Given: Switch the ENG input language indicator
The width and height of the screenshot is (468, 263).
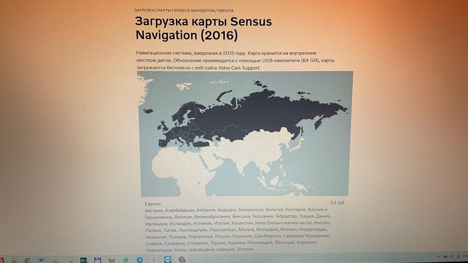Looking at the screenshot, I should point(465,256).
